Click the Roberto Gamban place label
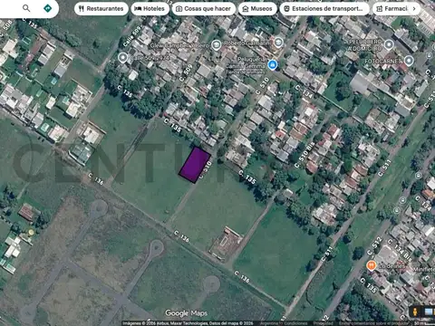 [x=246, y=43]
